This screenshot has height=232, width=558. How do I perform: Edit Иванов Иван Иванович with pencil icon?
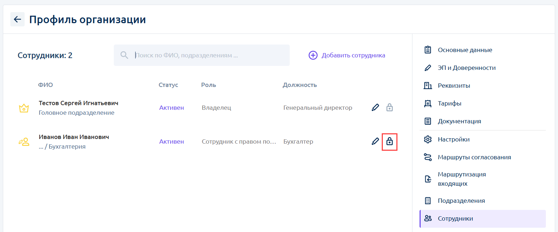tap(375, 141)
